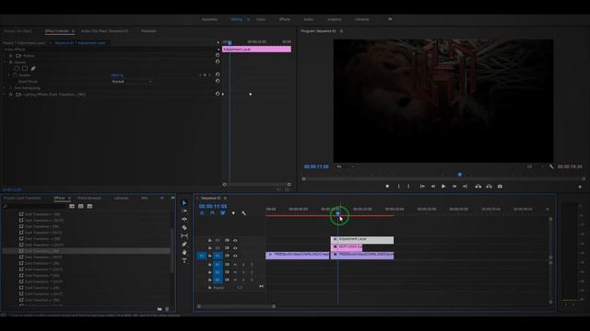Open the Media Browser tab
This screenshot has height=331, width=590.
pyautogui.click(x=89, y=198)
